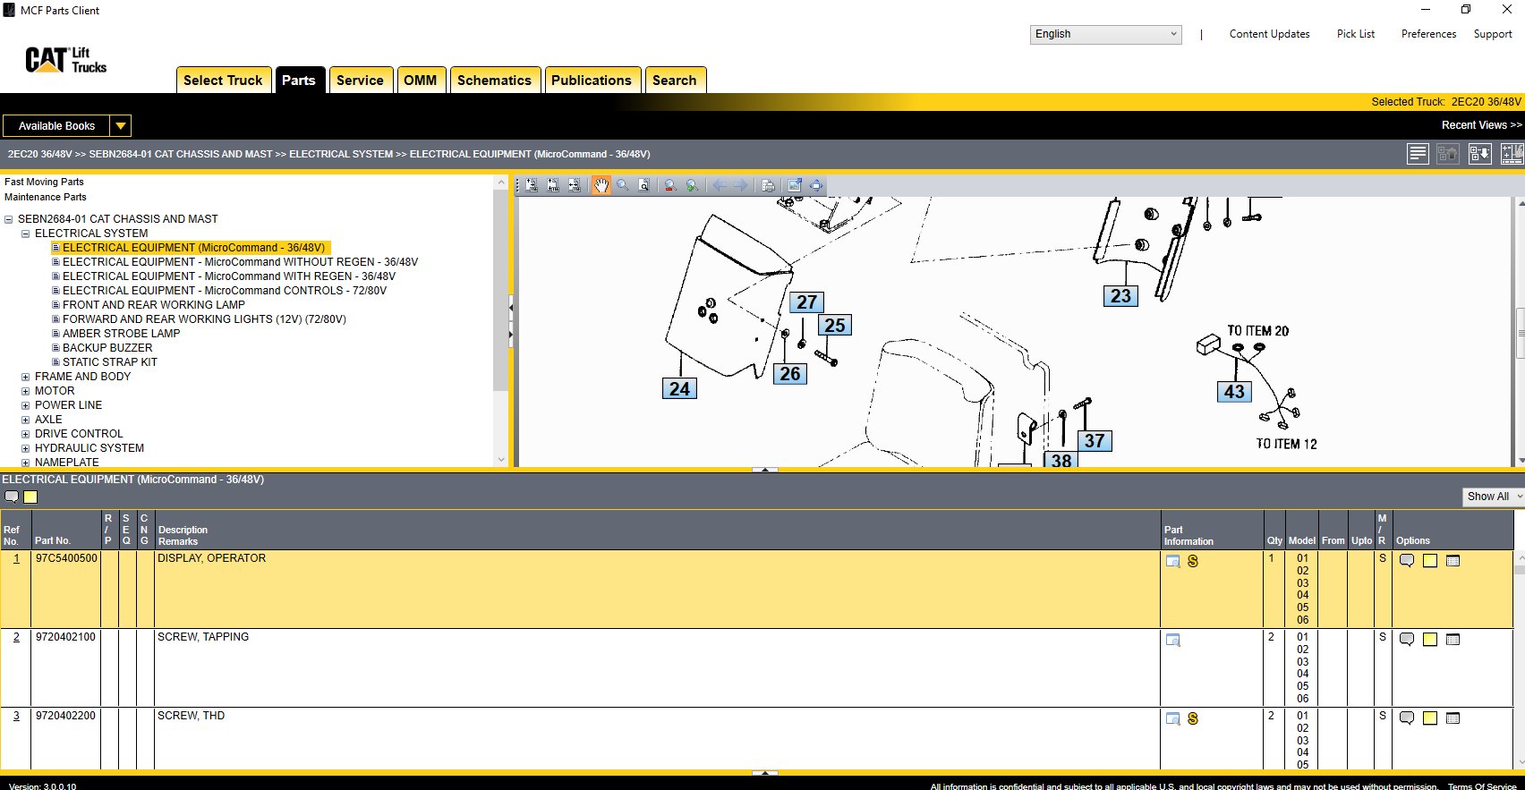Open part information for SCREW, TAPPING
The height and width of the screenshot is (790, 1525).
(1172, 640)
